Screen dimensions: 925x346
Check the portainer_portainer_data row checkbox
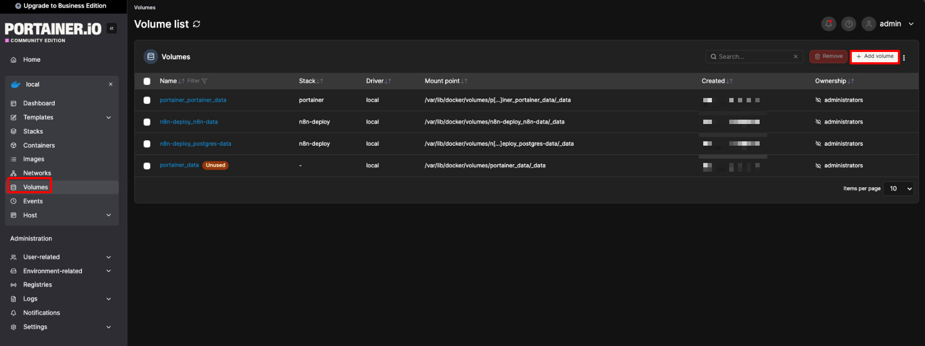(x=147, y=100)
